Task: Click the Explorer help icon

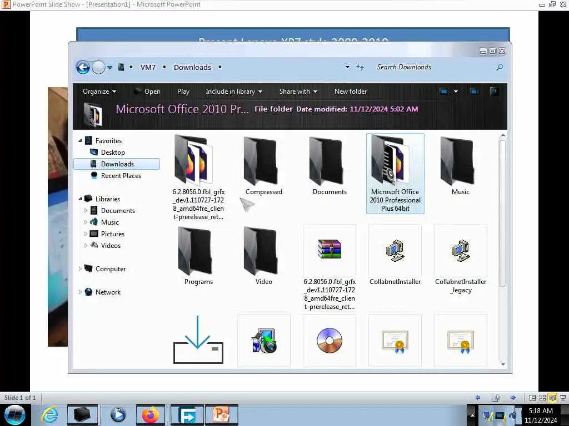Action: tap(493, 92)
